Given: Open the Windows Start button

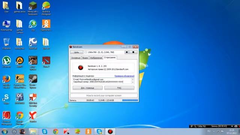Looking at the screenshot, I should [x=4, y=132].
